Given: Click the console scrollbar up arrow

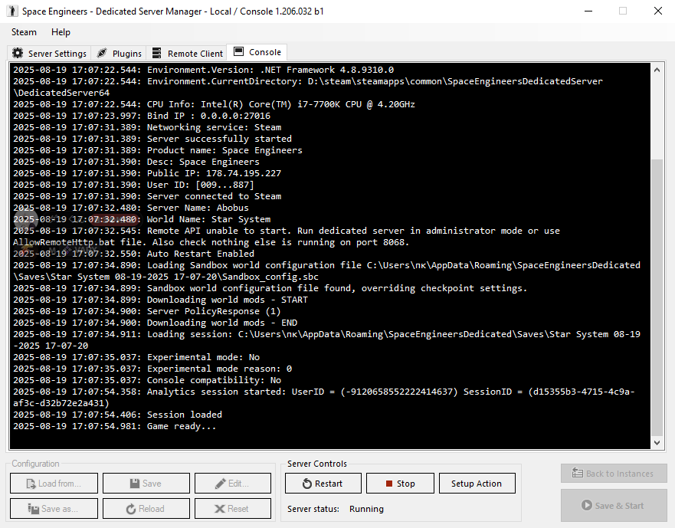Looking at the screenshot, I should coord(657,71).
